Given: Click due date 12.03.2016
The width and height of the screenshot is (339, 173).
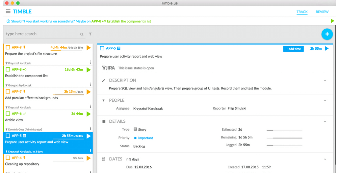Looking at the screenshot, I should (143, 167).
